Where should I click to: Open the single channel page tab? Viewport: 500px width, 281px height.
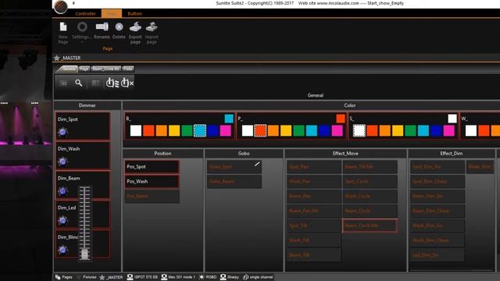click(x=258, y=277)
